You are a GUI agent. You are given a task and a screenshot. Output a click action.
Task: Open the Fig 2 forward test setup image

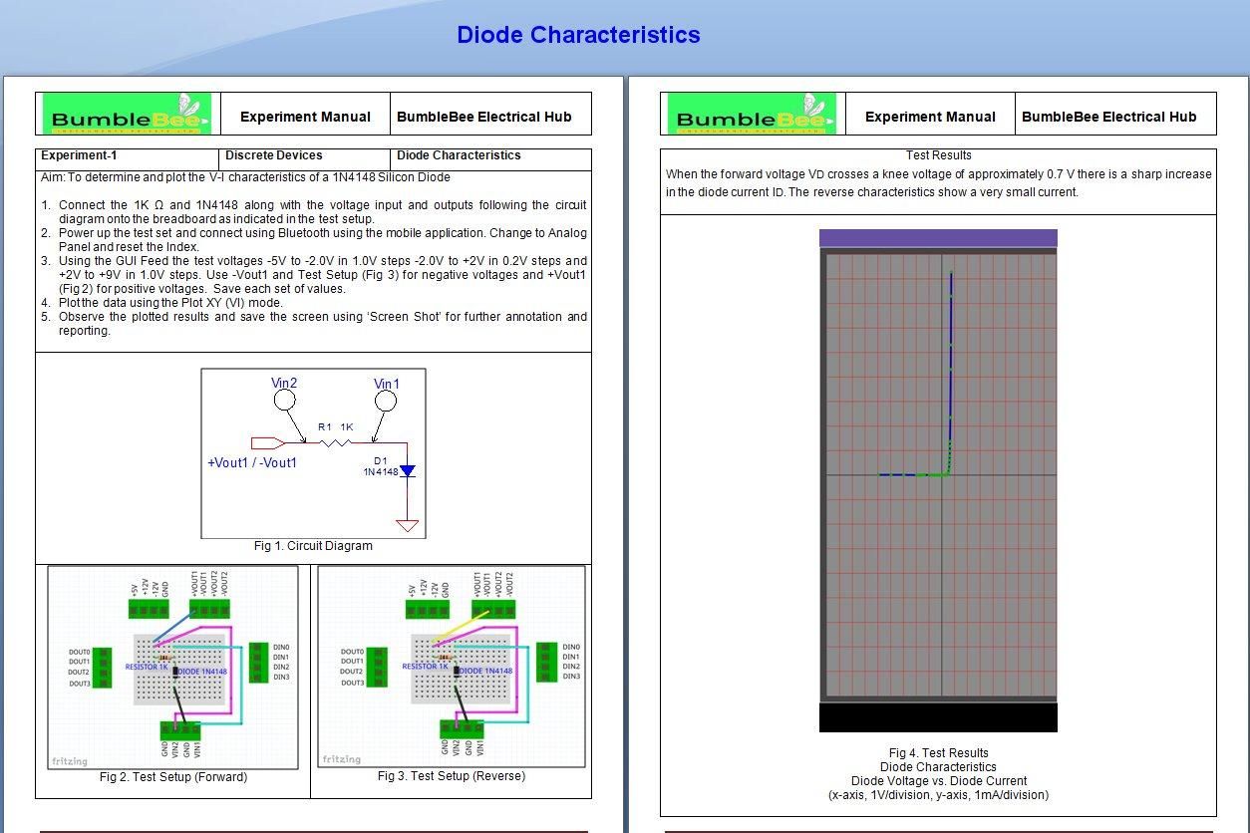coord(172,668)
